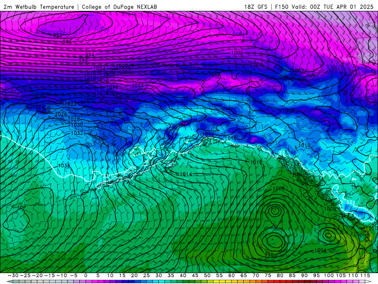Select the 15 color scale value
Screen dimensions: 378x284
(122, 275)
